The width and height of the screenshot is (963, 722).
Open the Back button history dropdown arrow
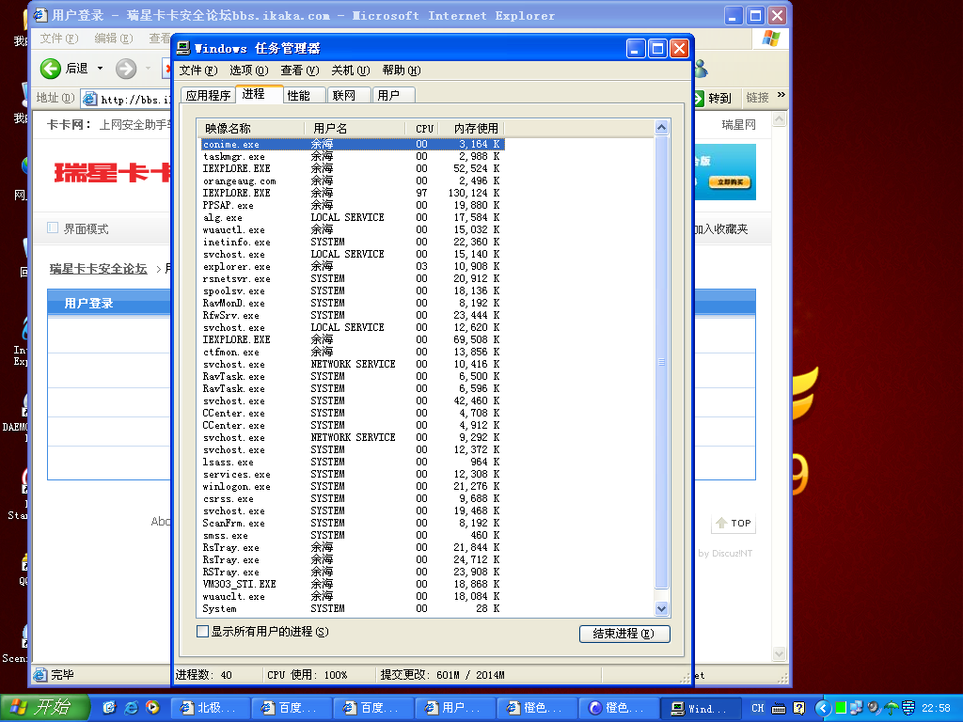click(100, 68)
